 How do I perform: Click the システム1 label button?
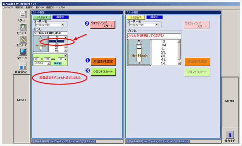click(x=42, y=18)
